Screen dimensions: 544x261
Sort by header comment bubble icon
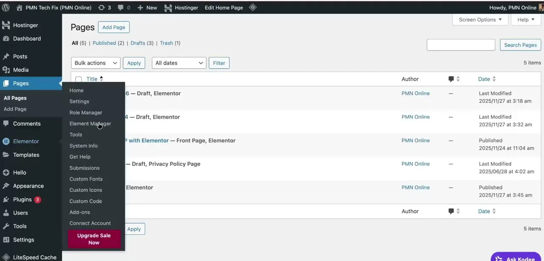[x=451, y=79]
